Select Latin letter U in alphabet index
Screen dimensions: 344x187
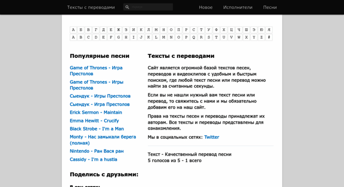point(224,37)
